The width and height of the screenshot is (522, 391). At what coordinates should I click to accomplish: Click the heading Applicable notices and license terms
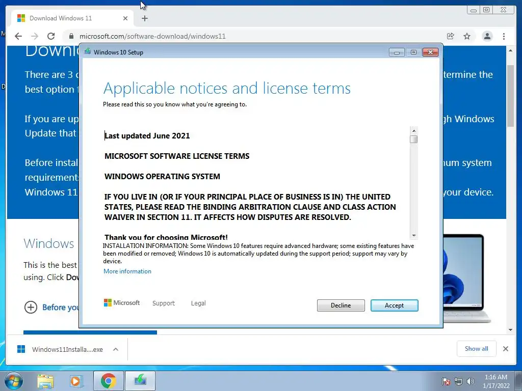(x=227, y=88)
